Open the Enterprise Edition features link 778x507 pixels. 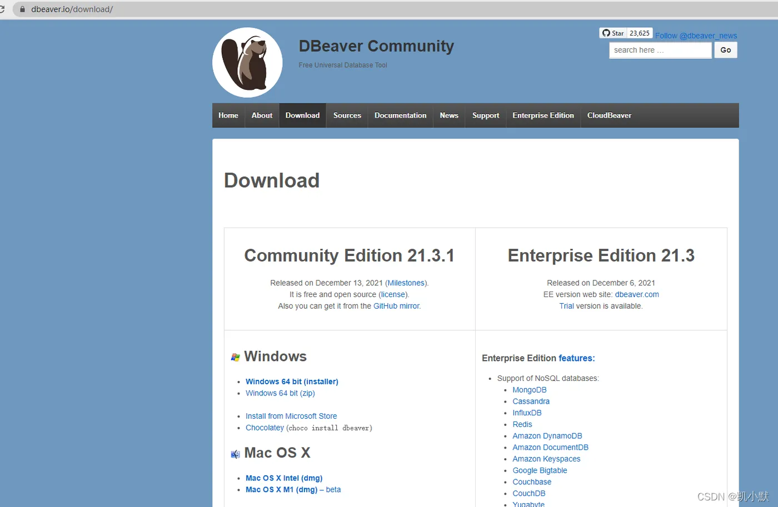(576, 358)
